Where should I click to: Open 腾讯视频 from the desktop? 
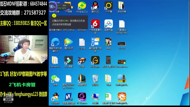click(69, 43)
